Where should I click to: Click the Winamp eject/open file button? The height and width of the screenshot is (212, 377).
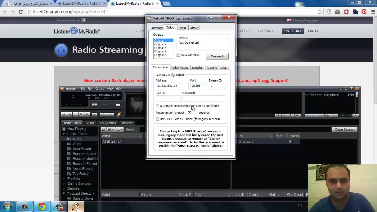[x=95, y=114]
